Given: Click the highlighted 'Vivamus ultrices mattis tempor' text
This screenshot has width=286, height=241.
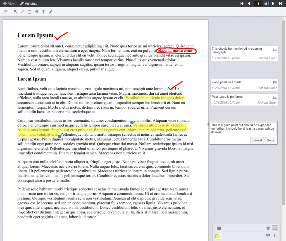Looking at the screenshot, I should [x=159, y=125].
